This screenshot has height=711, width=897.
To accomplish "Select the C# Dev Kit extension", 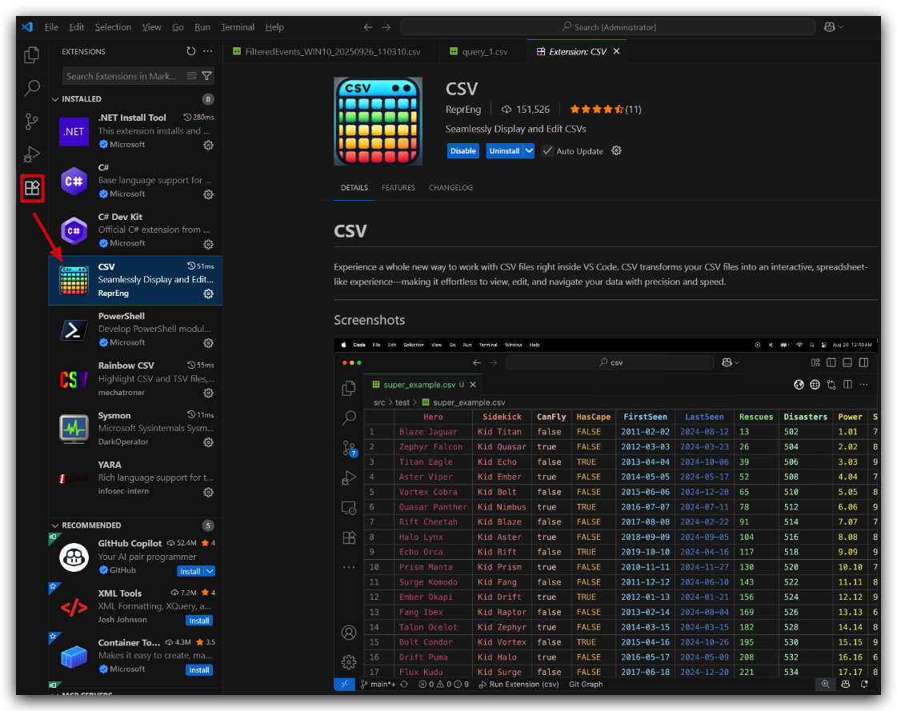I will point(135,230).
